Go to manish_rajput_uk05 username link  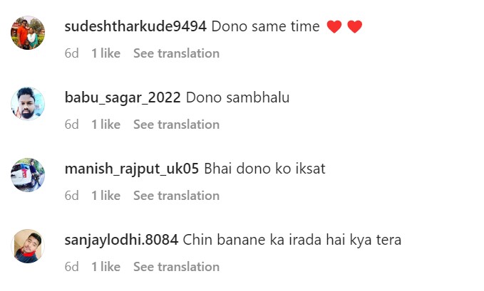[132, 169]
